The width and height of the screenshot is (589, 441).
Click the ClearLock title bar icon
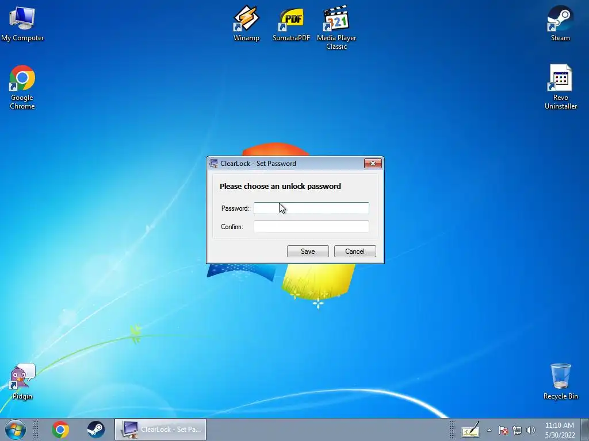[x=214, y=163]
